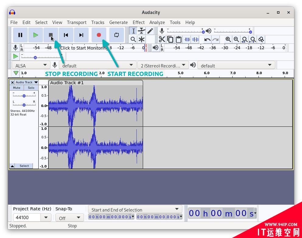Click the timeline green pinned-head triangle
Screen dimensions: 302x238
coord(16,73)
